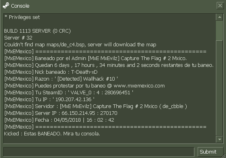Click the Server IP 66.150.214.95 line
The image size is (226, 158).
point(61,113)
